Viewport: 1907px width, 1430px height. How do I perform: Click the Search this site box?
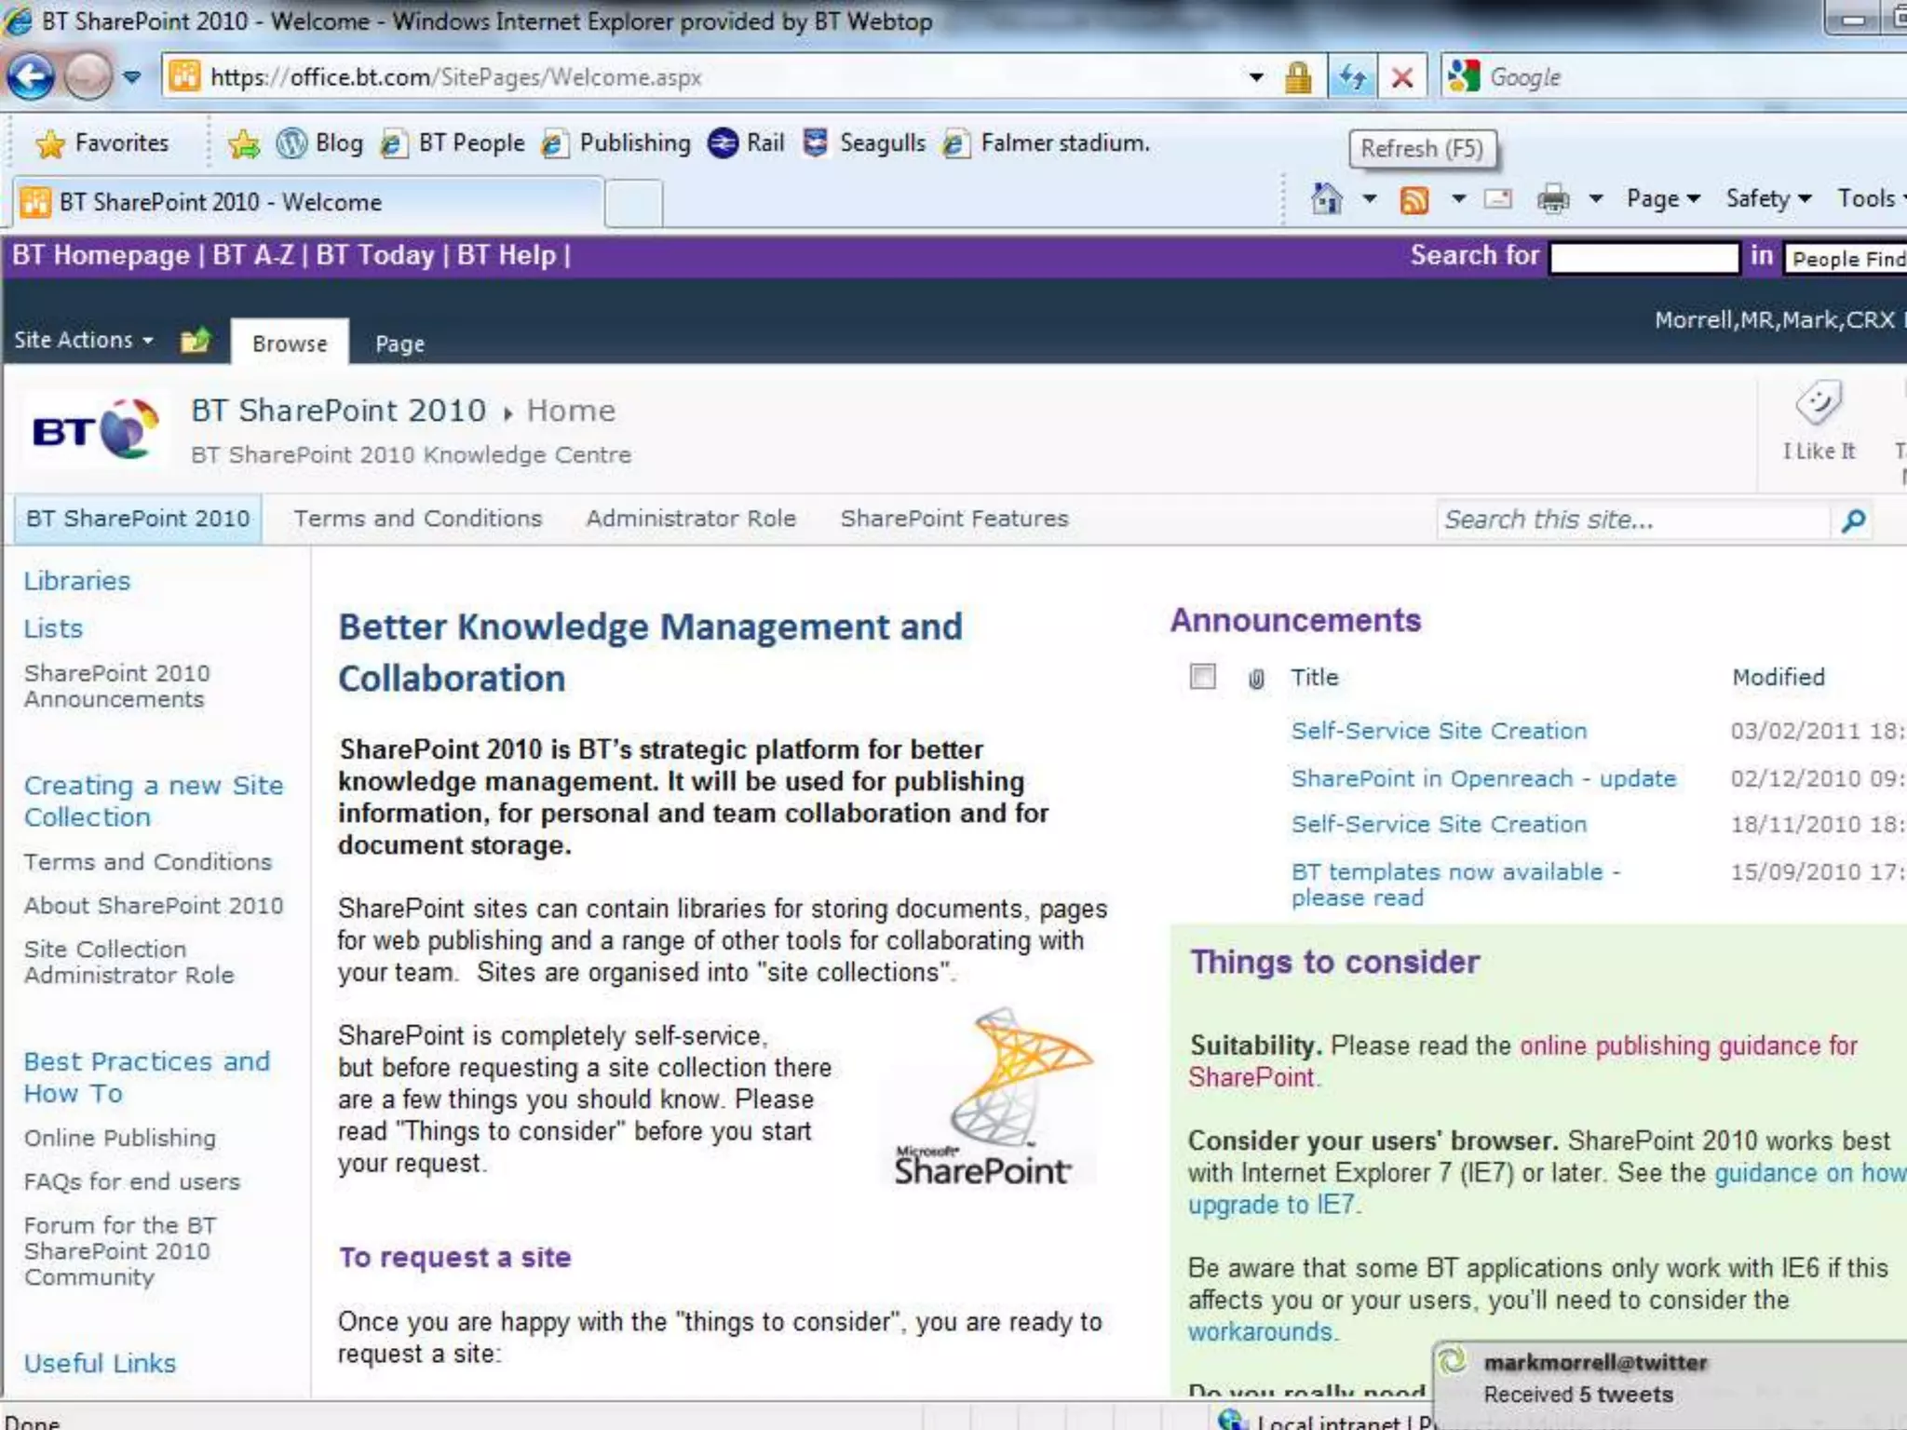1633,520
